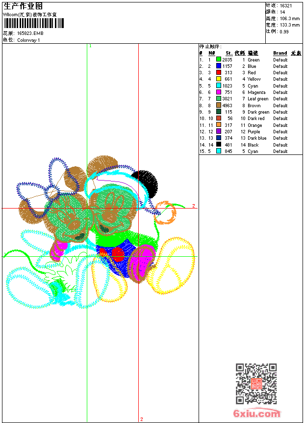Select the 'Colorway 1' text

tap(28, 40)
